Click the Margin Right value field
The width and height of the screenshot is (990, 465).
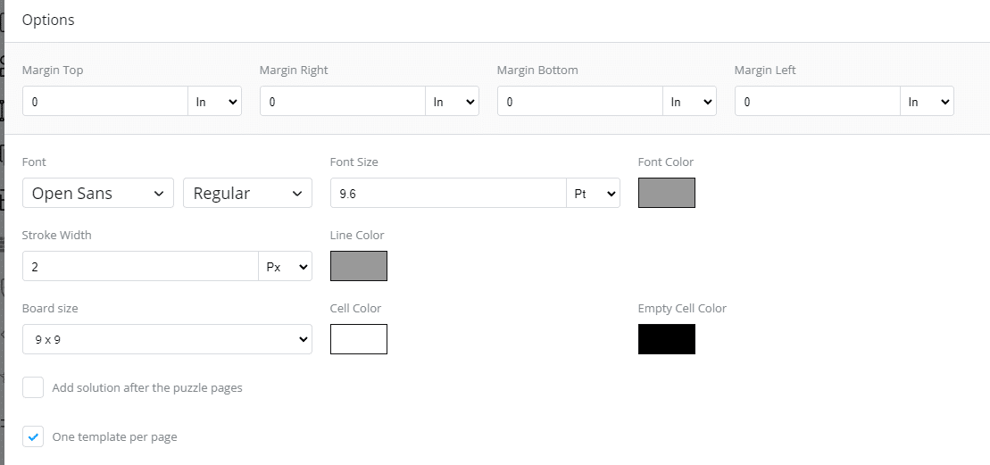[343, 101]
